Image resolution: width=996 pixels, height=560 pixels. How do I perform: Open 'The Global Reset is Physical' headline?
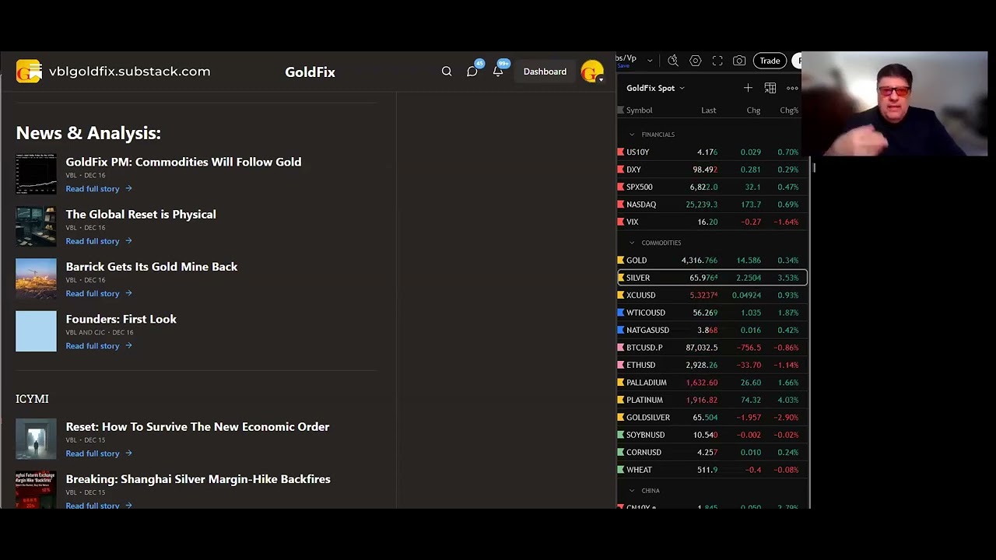[141, 214]
